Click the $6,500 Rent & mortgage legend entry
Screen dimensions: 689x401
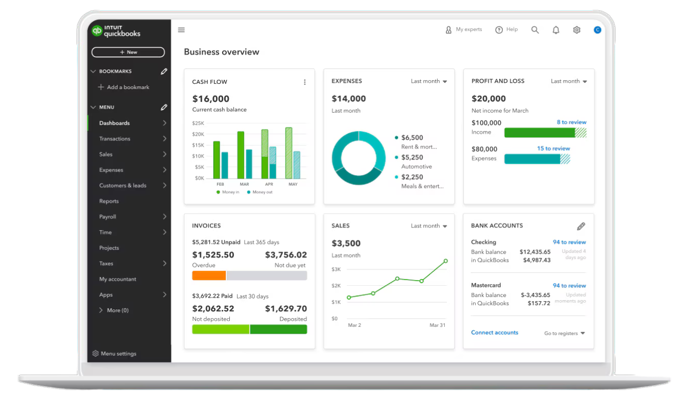(415, 142)
